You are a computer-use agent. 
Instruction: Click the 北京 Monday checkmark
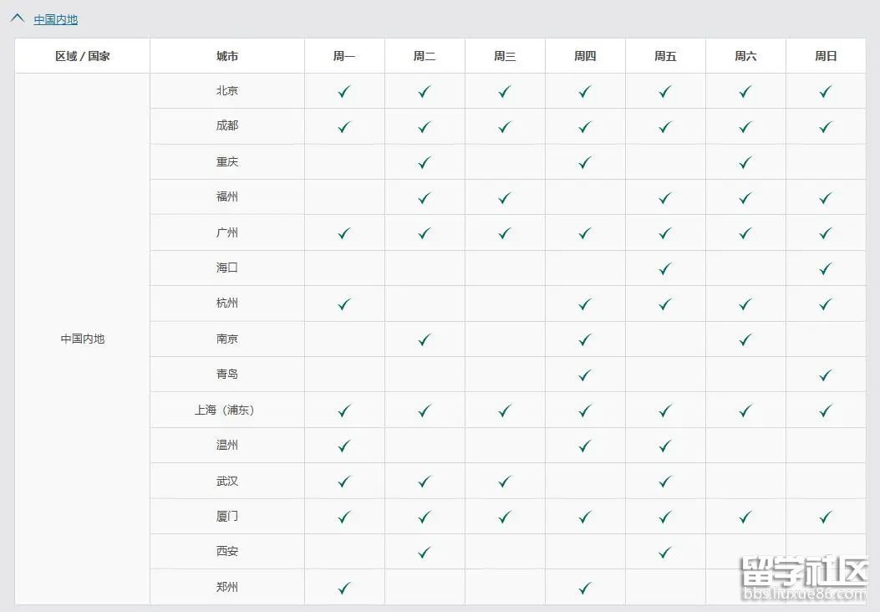[344, 91]
